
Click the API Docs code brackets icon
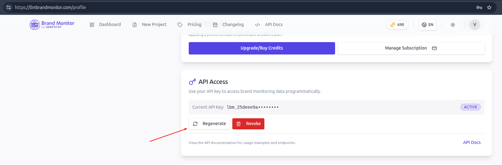[x=258, y=25]
